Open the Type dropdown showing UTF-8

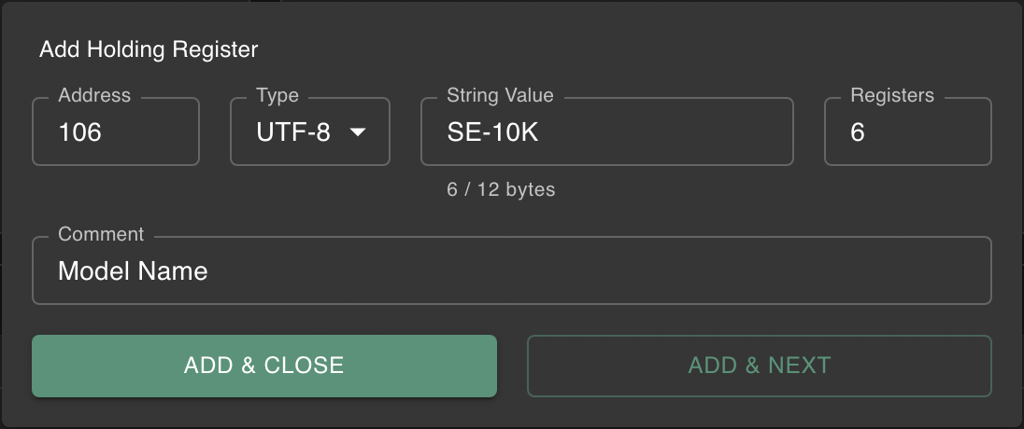(309, 132)
